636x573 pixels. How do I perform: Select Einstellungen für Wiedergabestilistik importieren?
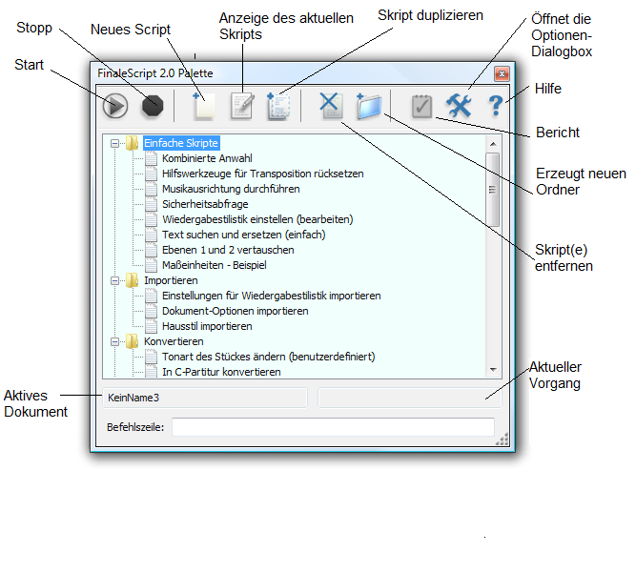pyautogui.click(x=272, y=296)
